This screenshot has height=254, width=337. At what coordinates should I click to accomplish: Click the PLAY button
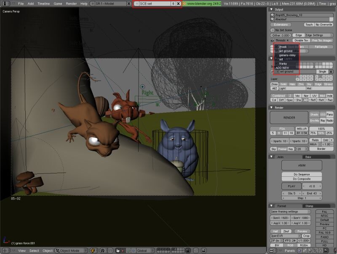(x=292, y=186)
